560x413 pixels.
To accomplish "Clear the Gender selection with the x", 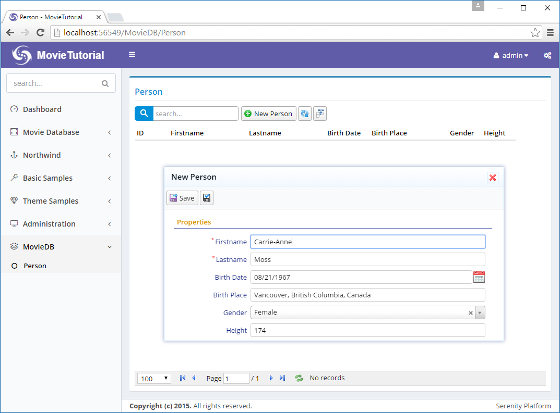I will tap(470, 313).
